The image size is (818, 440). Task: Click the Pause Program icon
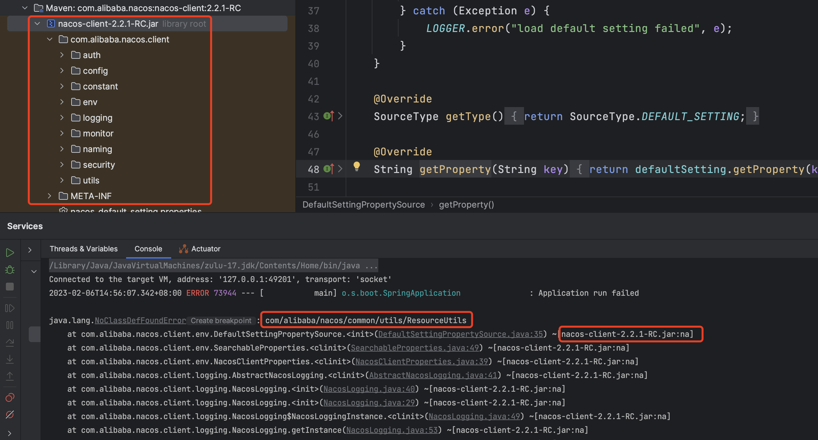pos(10,325)
